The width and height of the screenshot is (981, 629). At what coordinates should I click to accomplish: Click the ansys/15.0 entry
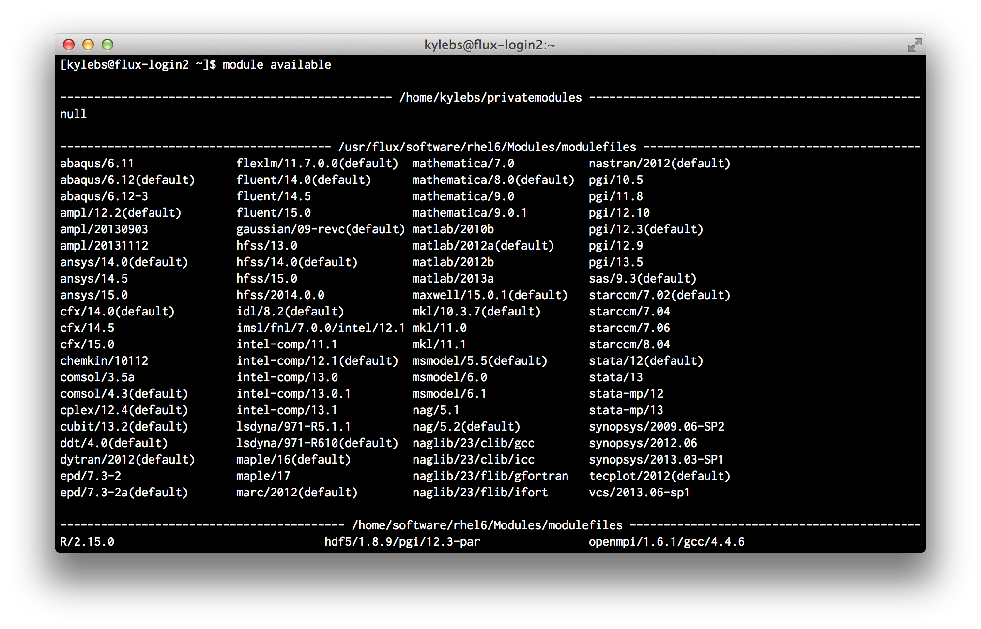pyautogui.click(x=93, y=295)
